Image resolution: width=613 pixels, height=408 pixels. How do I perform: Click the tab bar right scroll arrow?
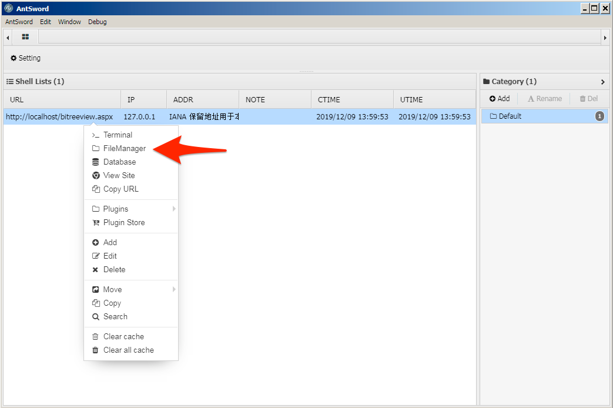605,38
